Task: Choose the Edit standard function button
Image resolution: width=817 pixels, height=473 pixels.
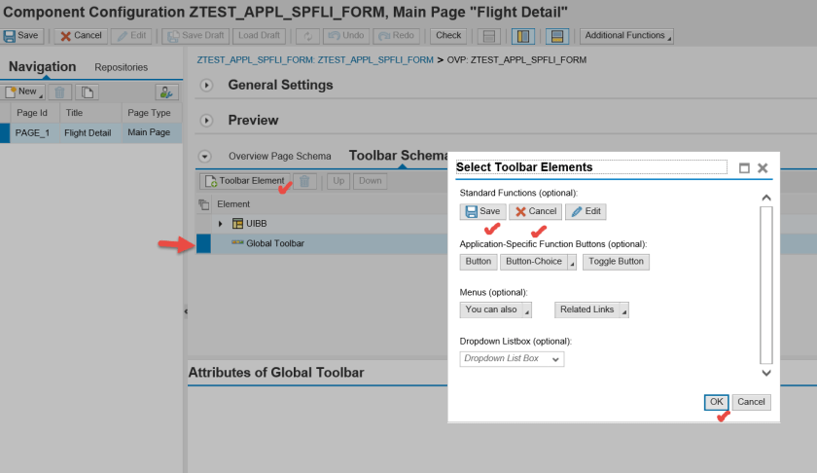Action: (586, 211)
